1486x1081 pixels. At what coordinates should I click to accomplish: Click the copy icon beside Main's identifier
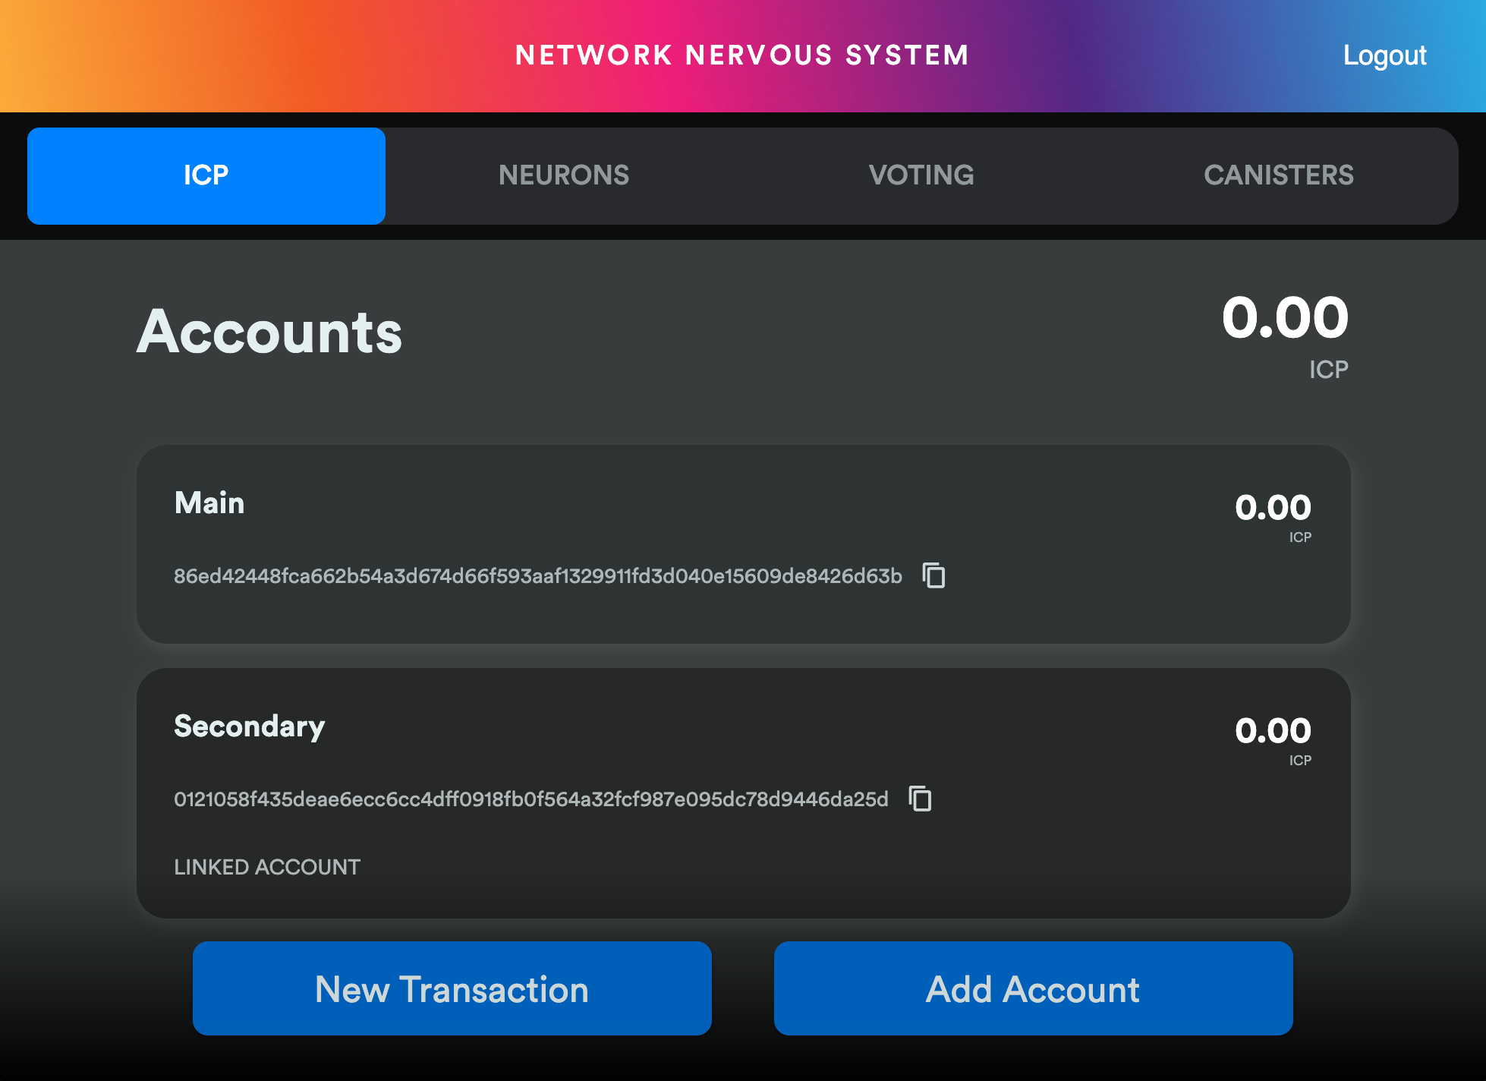(x=934, y=576)
